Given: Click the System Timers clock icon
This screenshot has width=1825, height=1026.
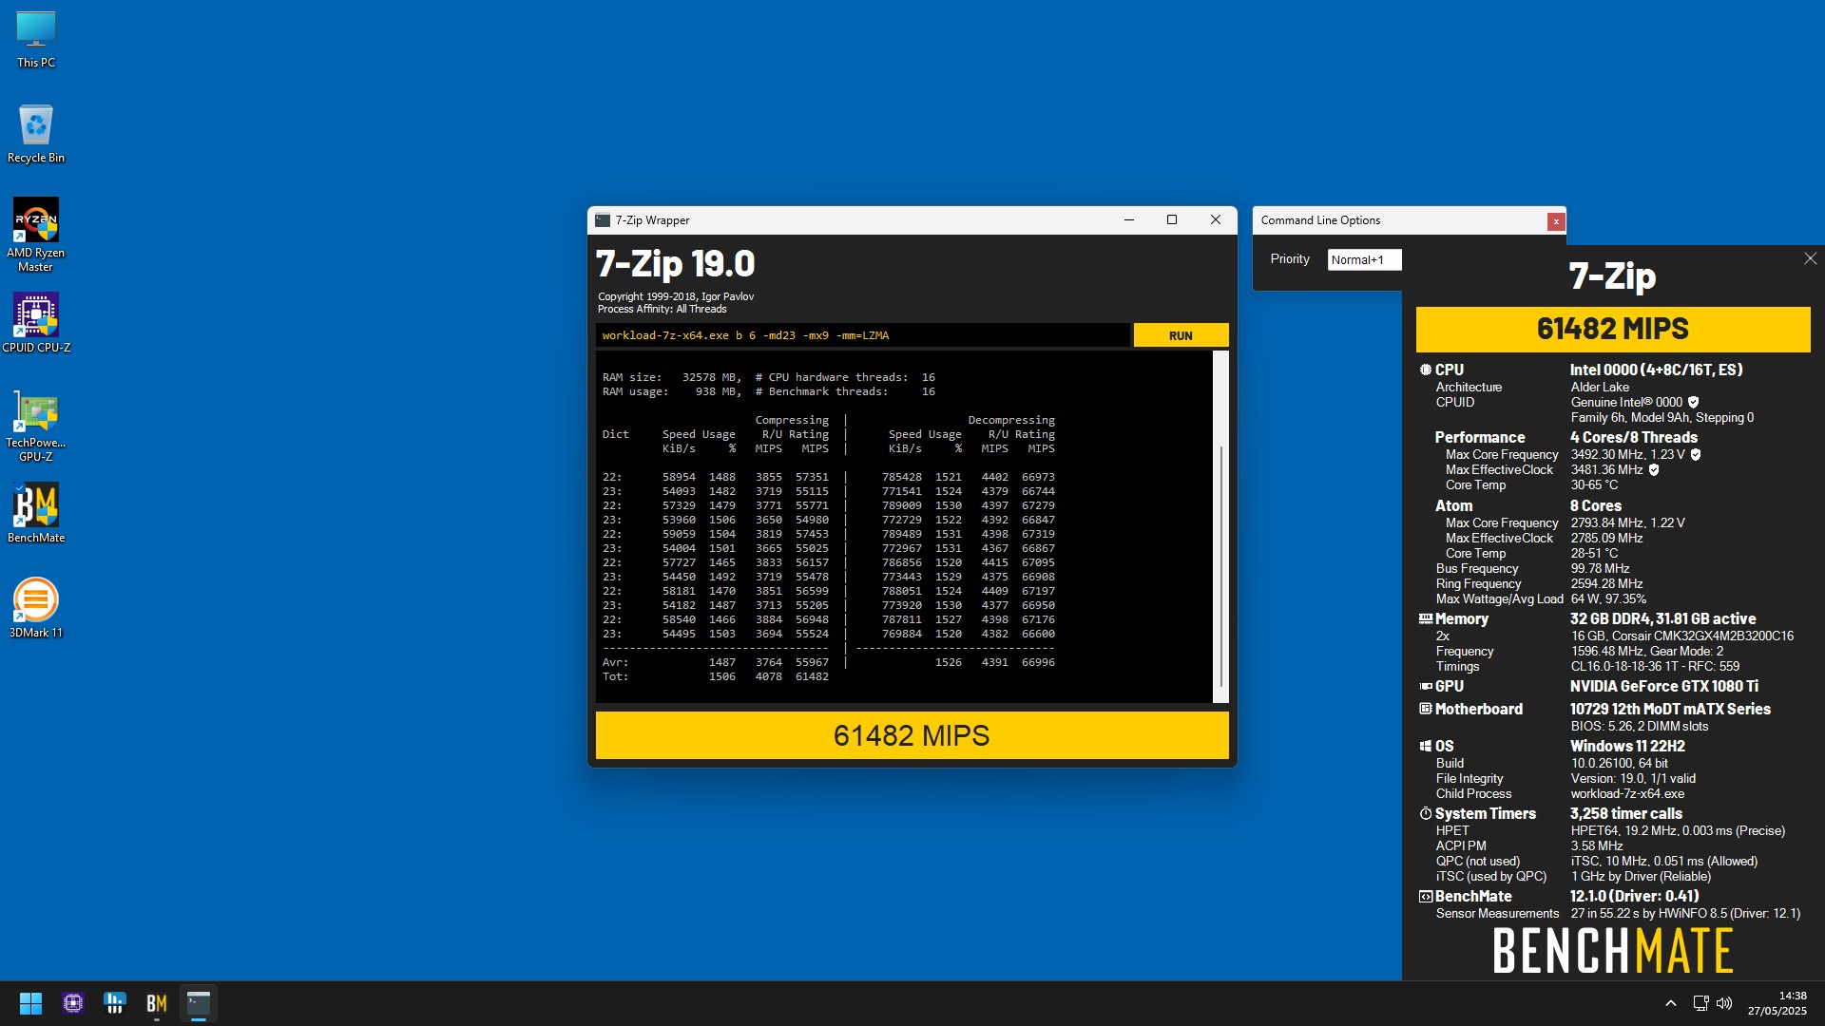Looking at the screenshot, I should pos(1425,814).
